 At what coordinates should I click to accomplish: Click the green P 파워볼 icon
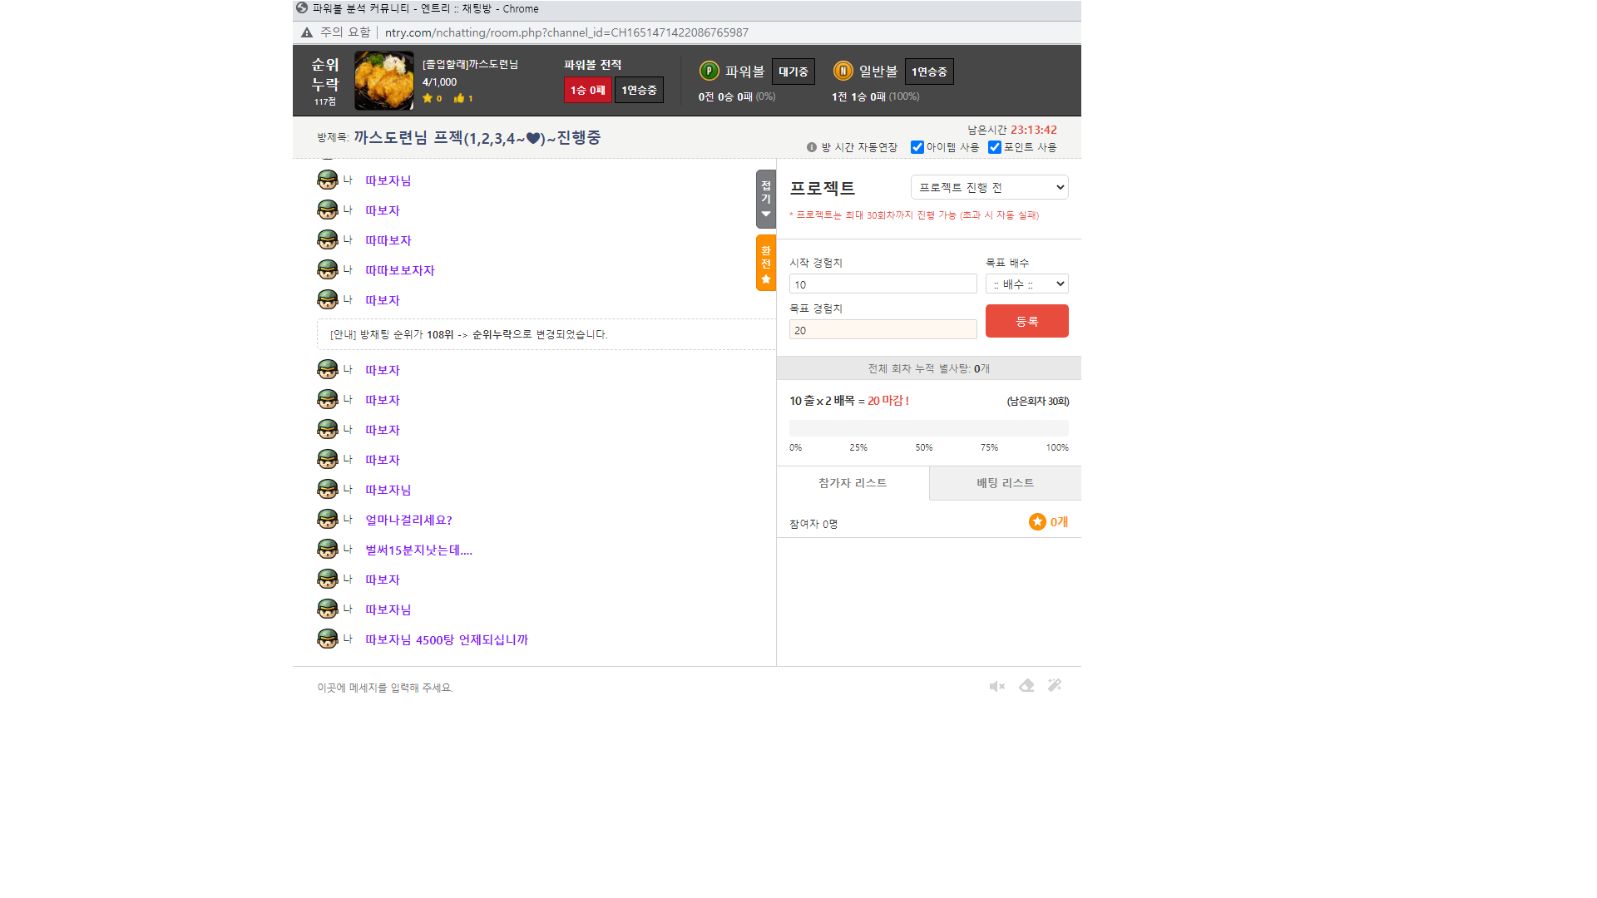(709, 71)
